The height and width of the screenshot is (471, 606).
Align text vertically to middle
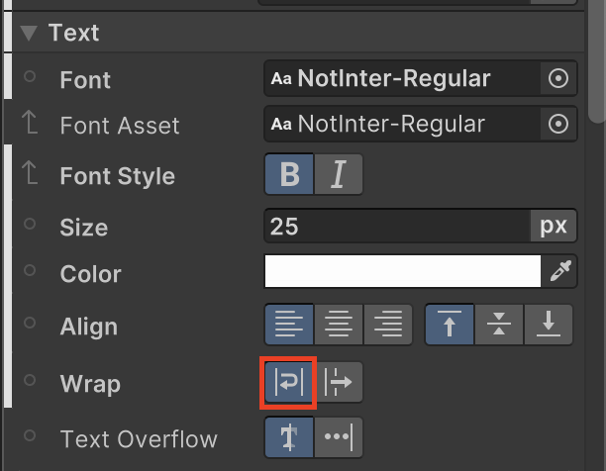(499, 326)
